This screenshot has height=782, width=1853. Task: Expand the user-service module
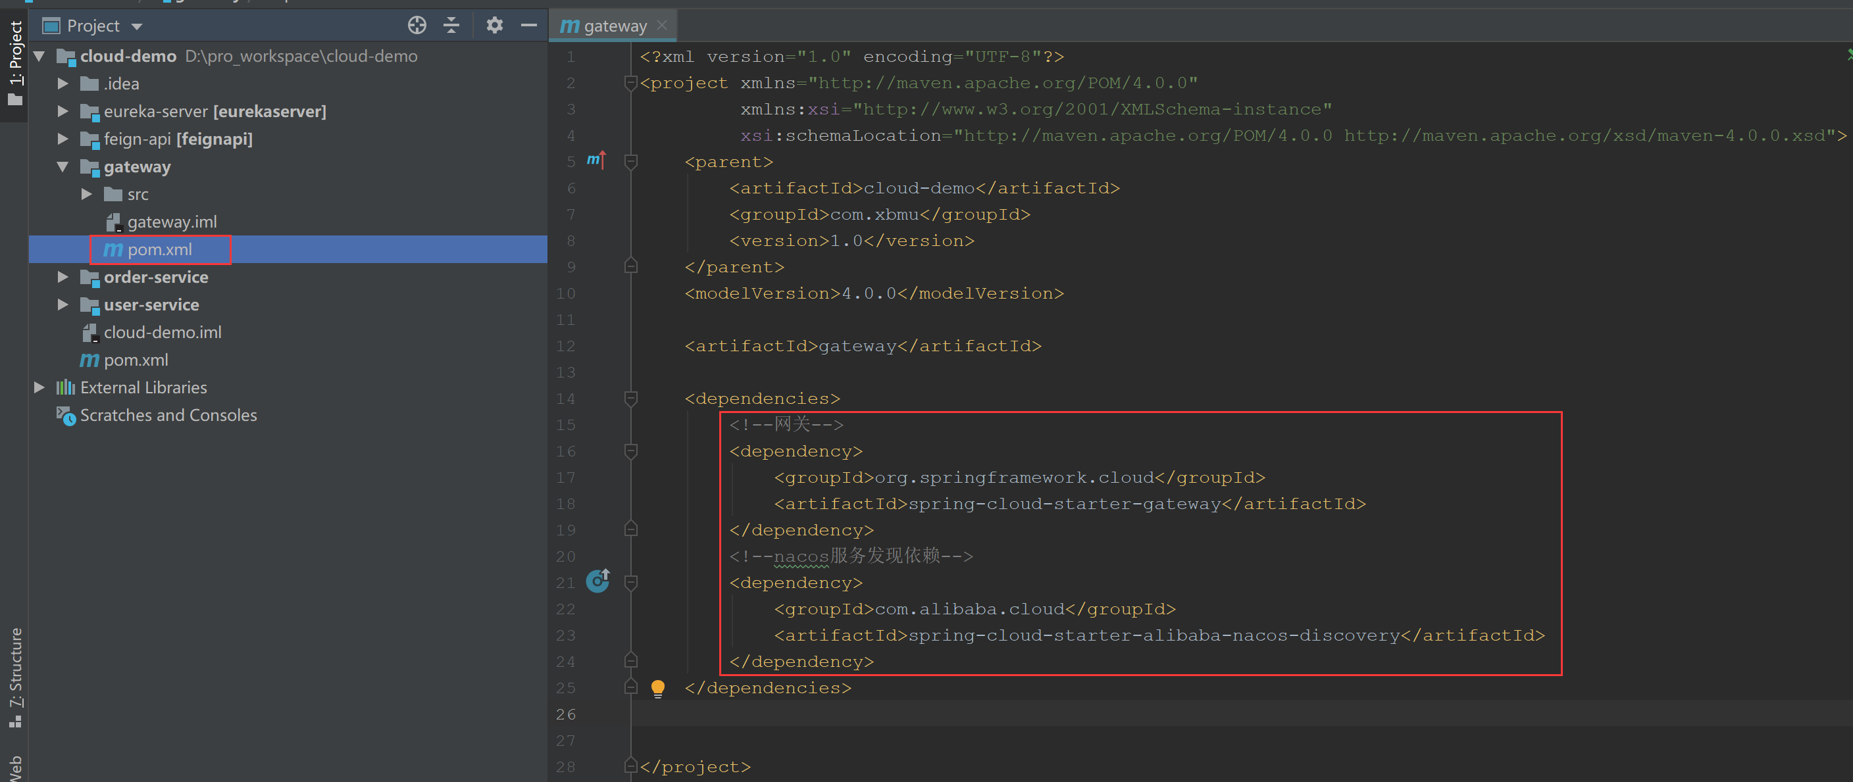[x=63, y=305]
